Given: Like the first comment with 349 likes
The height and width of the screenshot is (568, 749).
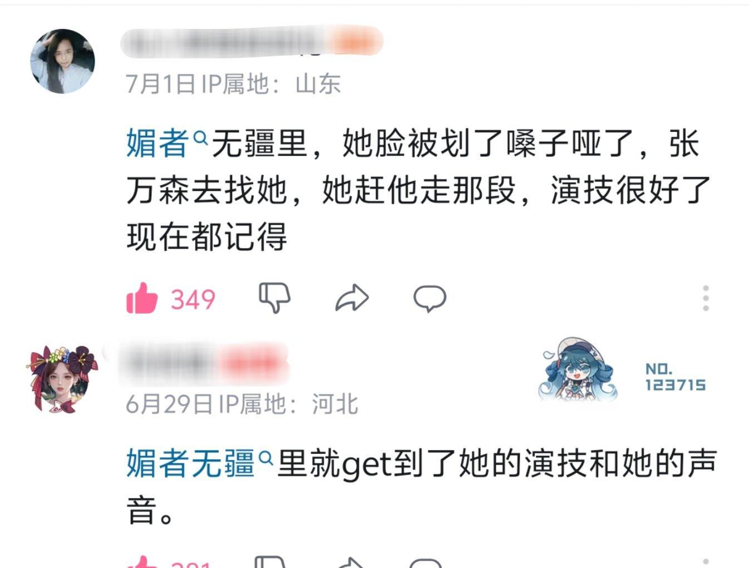Looking at the screenshot, I should [142, 299].
